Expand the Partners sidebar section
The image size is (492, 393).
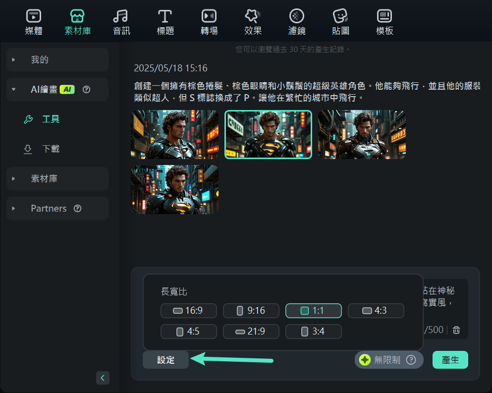click(x=57, y=209)
